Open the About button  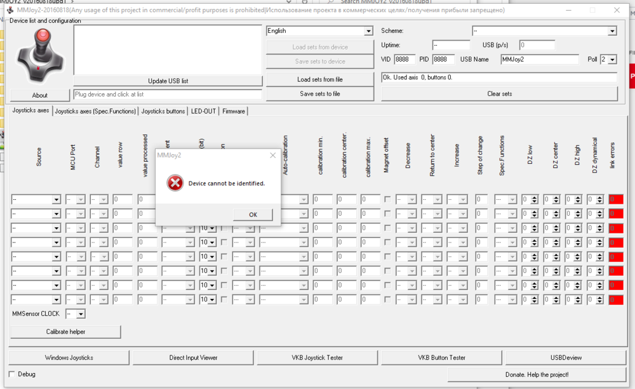pos(39,95)
